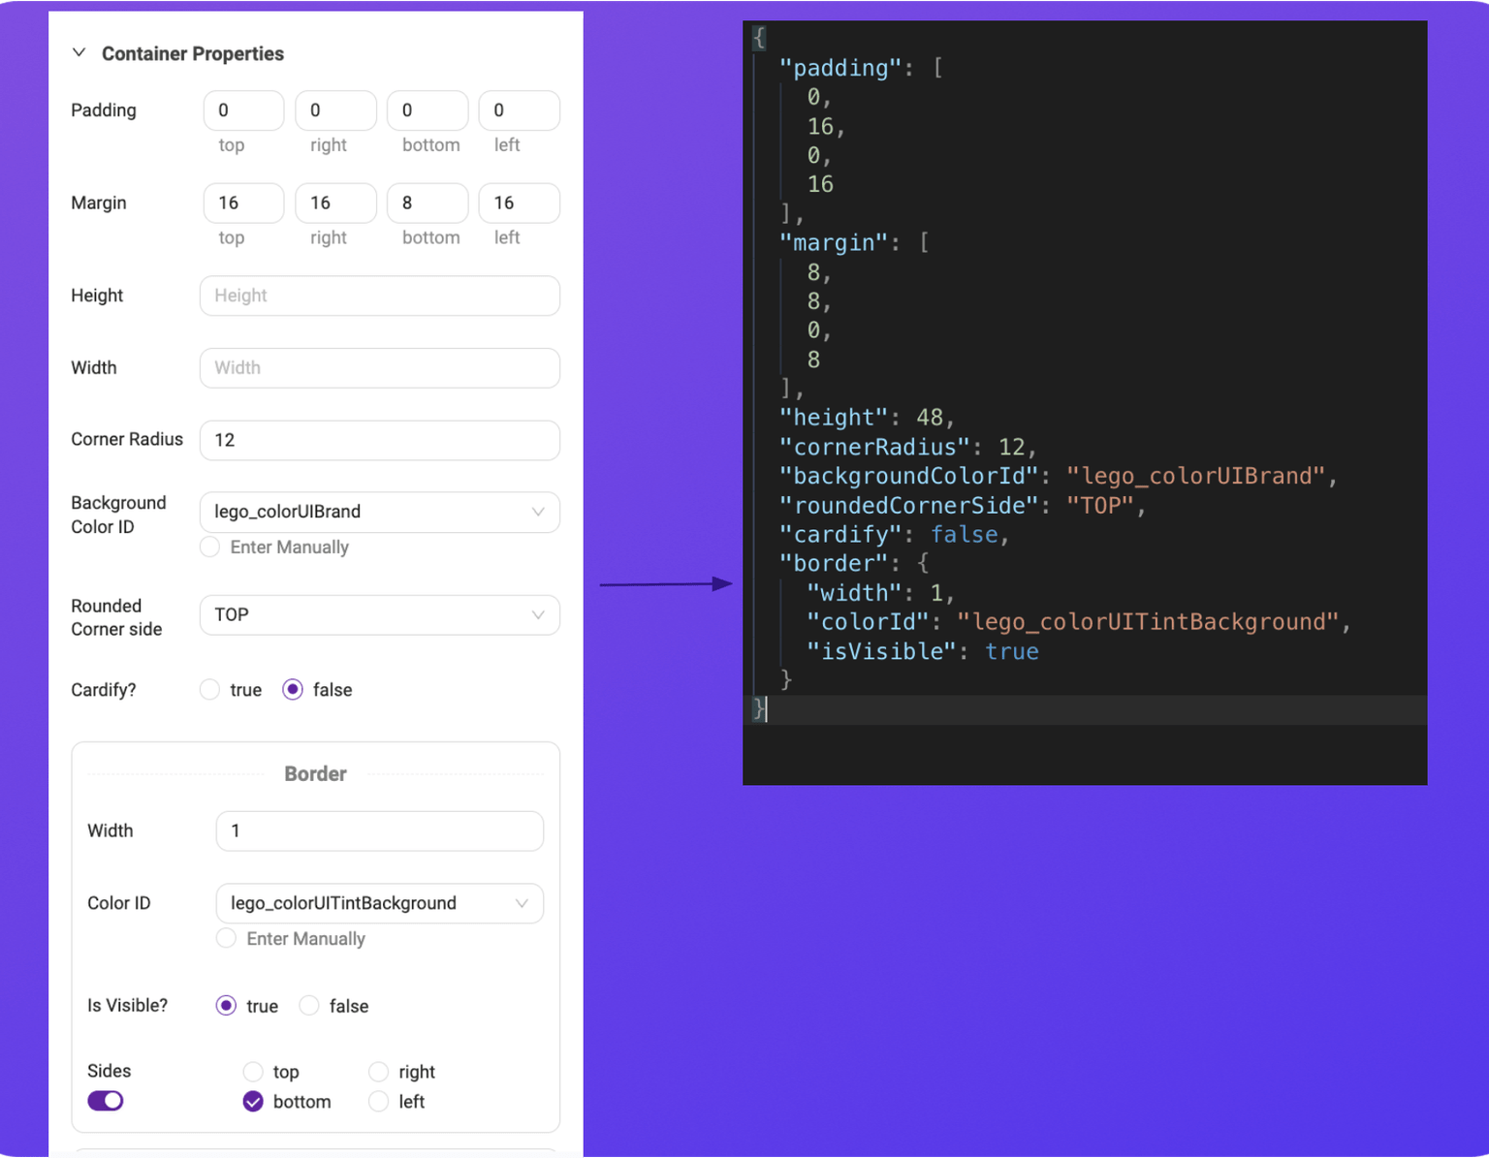1489x1158 pixels.
Task: Check the left side border checkbox
Action: (378, 1102)
